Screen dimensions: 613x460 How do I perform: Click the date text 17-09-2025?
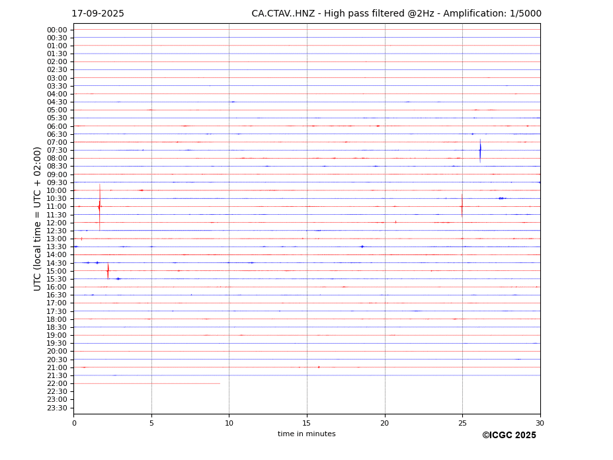click(x=98, y=14)
